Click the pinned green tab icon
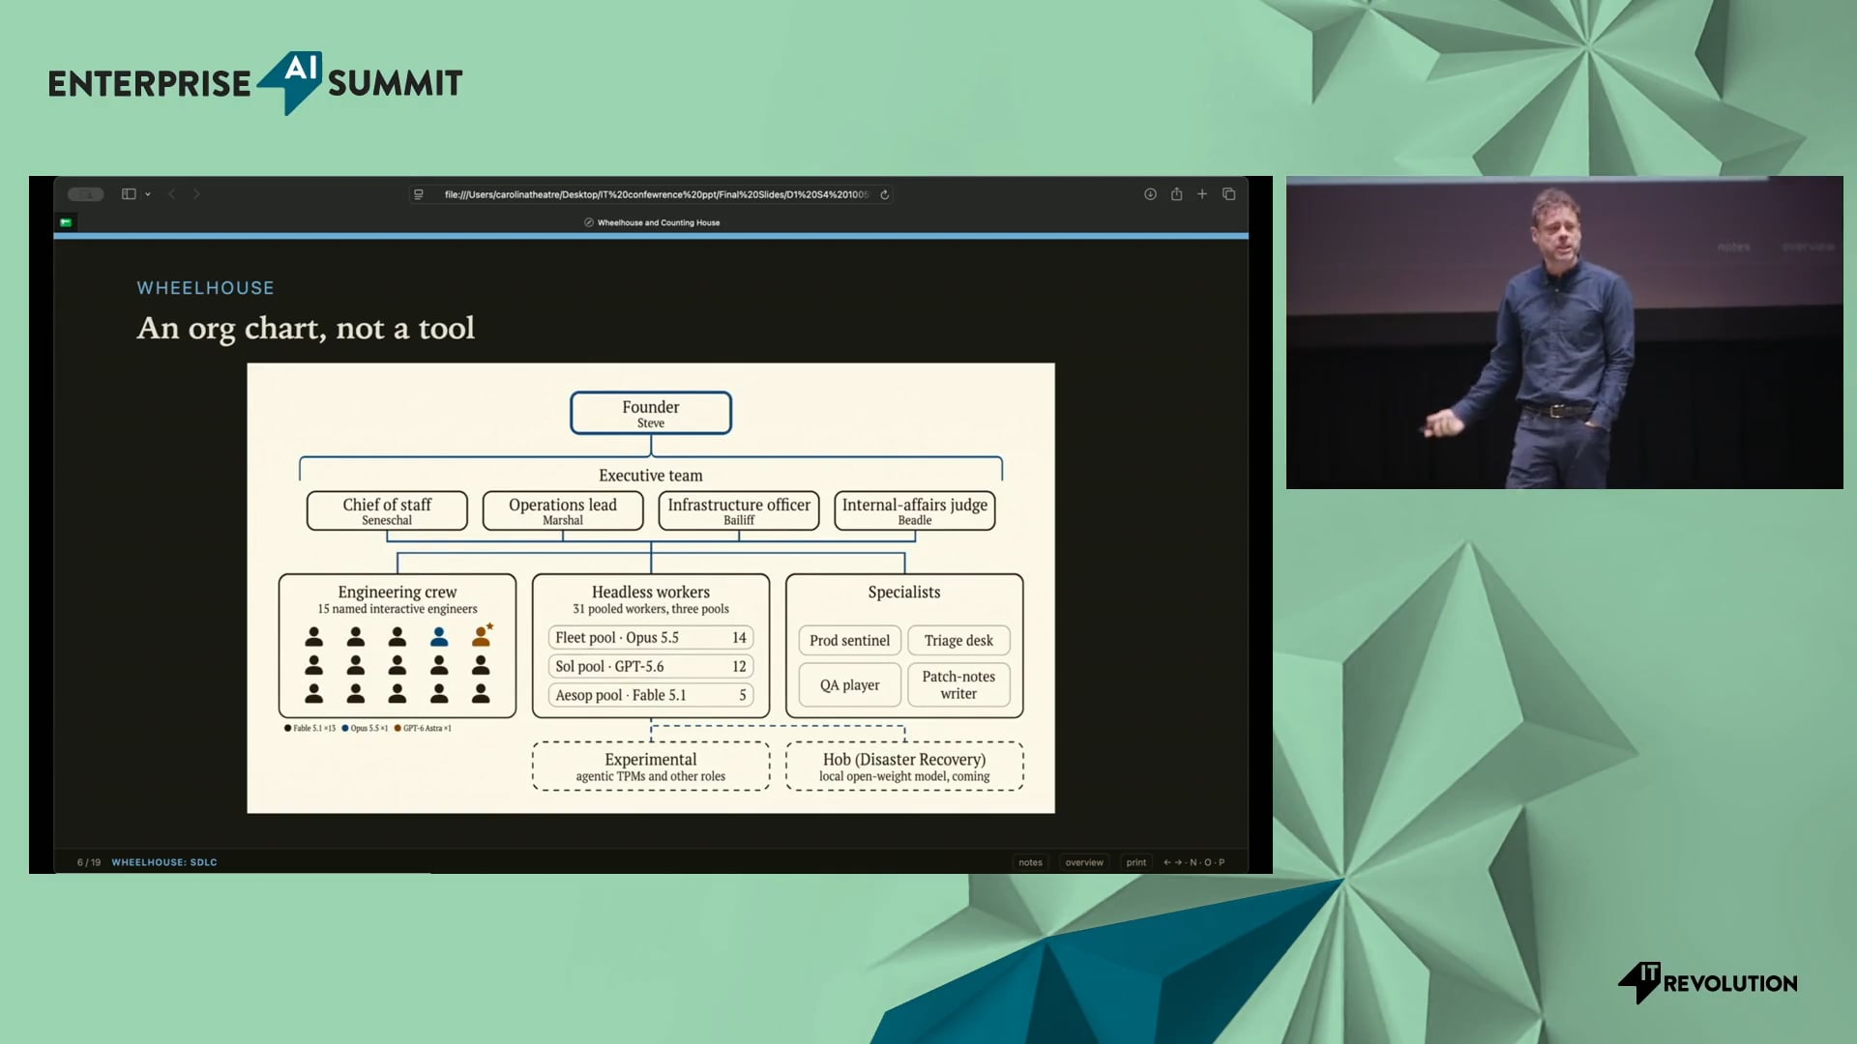 [x=66, y=222]
